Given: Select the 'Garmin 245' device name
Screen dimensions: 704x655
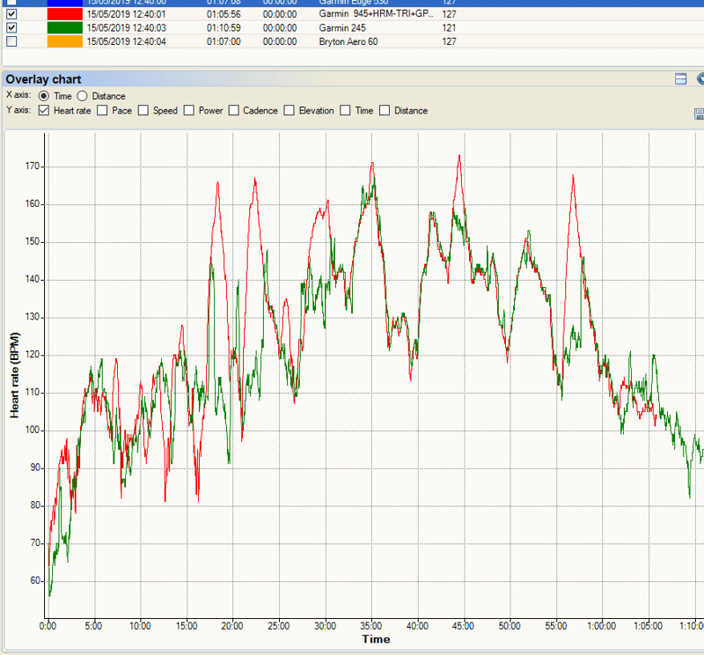Looking at the screenshot, I should point(342,28).
